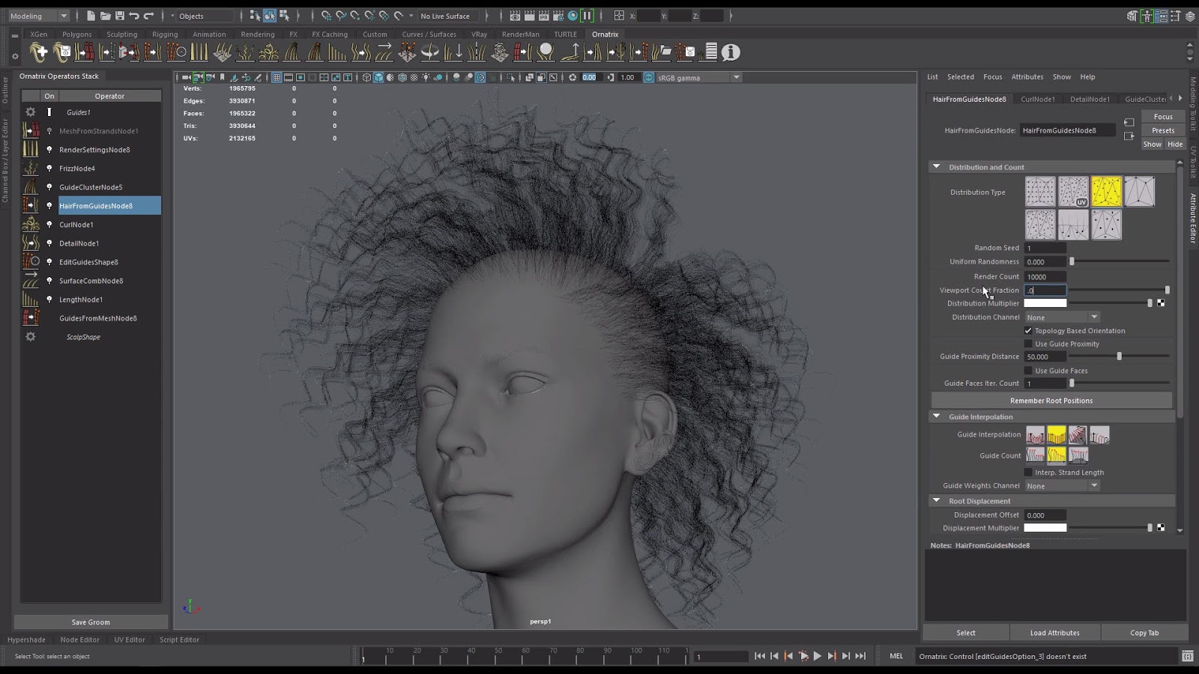Open Guide Weights Channel dropdown

click(1062, 486)
